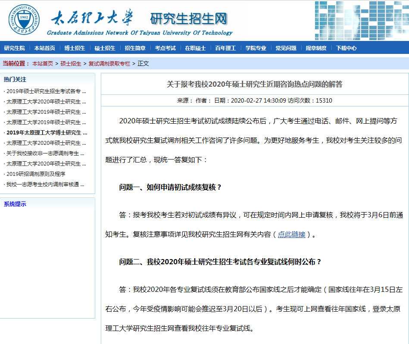Open the bold sidebar link 2019年太原理工大学博士研究生
Screen dimensions: 409x344
point(47,133)
